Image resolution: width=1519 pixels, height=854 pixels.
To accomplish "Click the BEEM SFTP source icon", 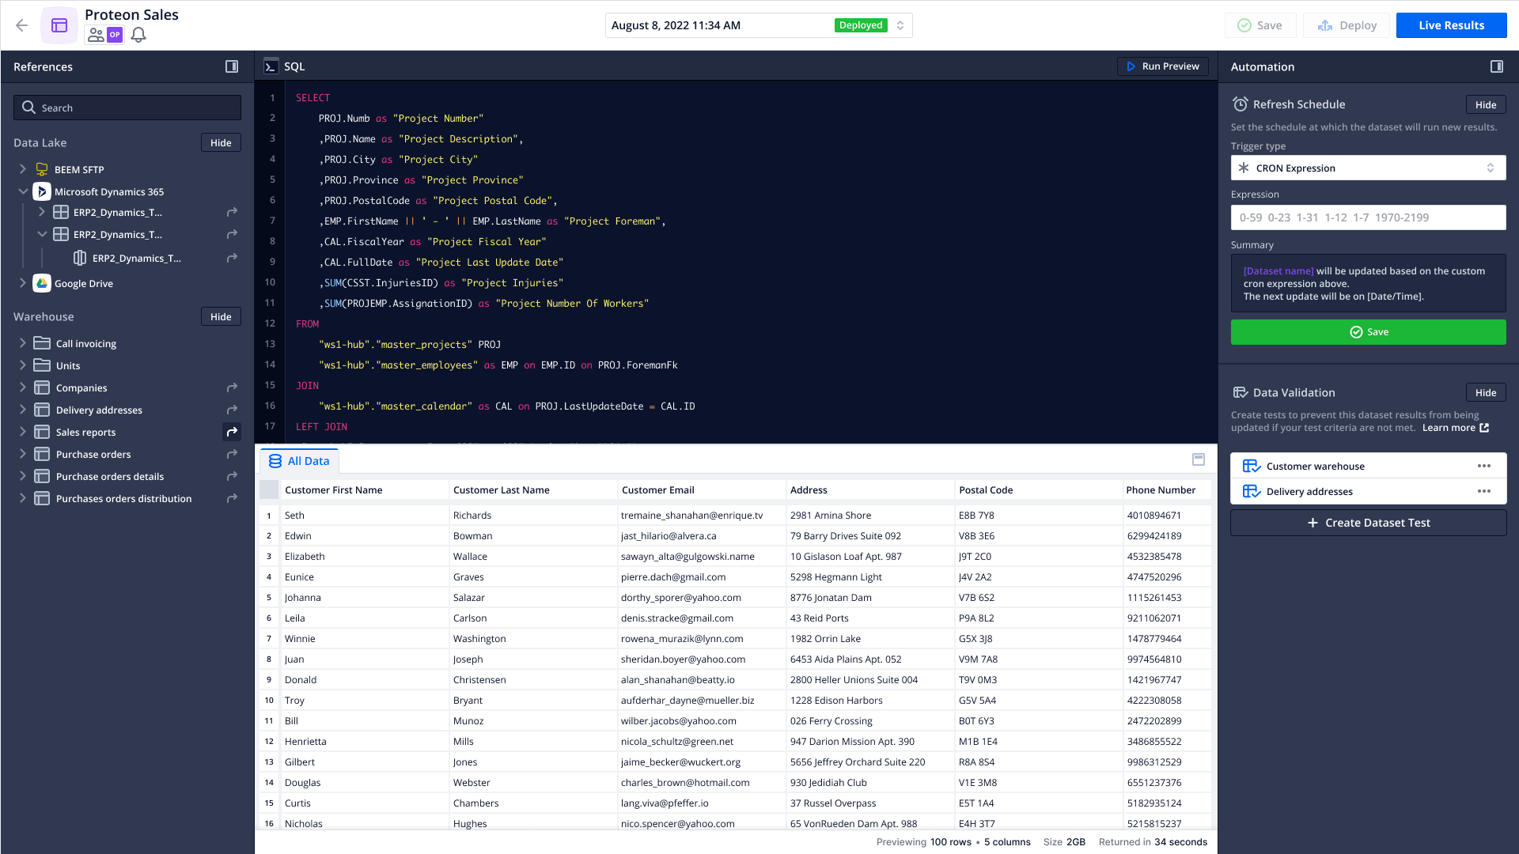I will (41, 169).
